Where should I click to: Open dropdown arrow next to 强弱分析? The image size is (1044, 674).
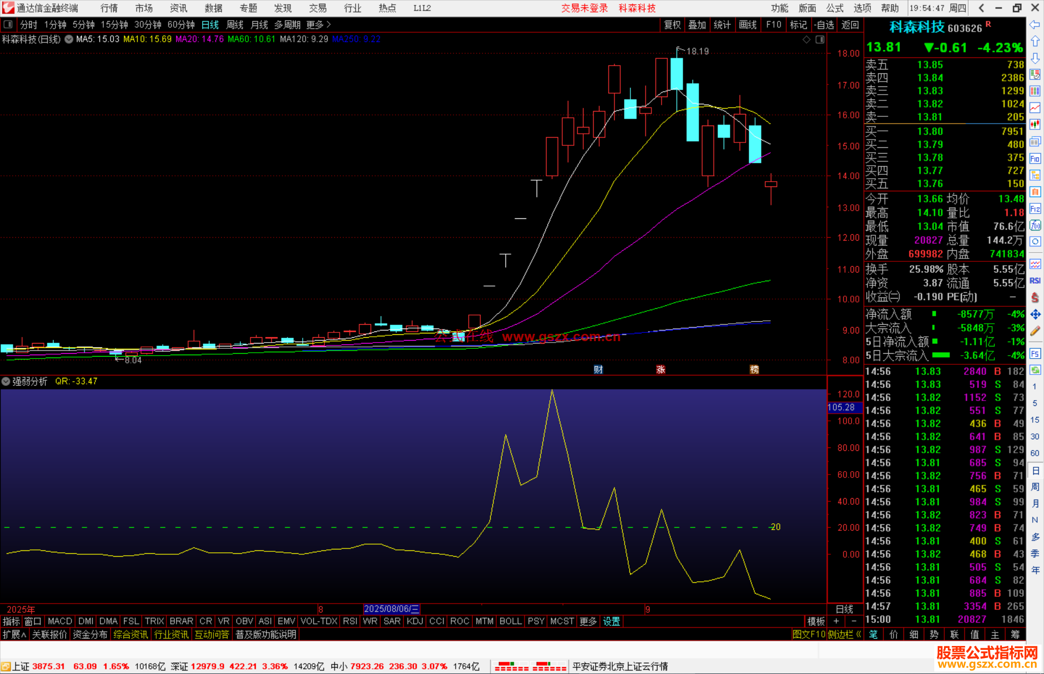point(6,381)
